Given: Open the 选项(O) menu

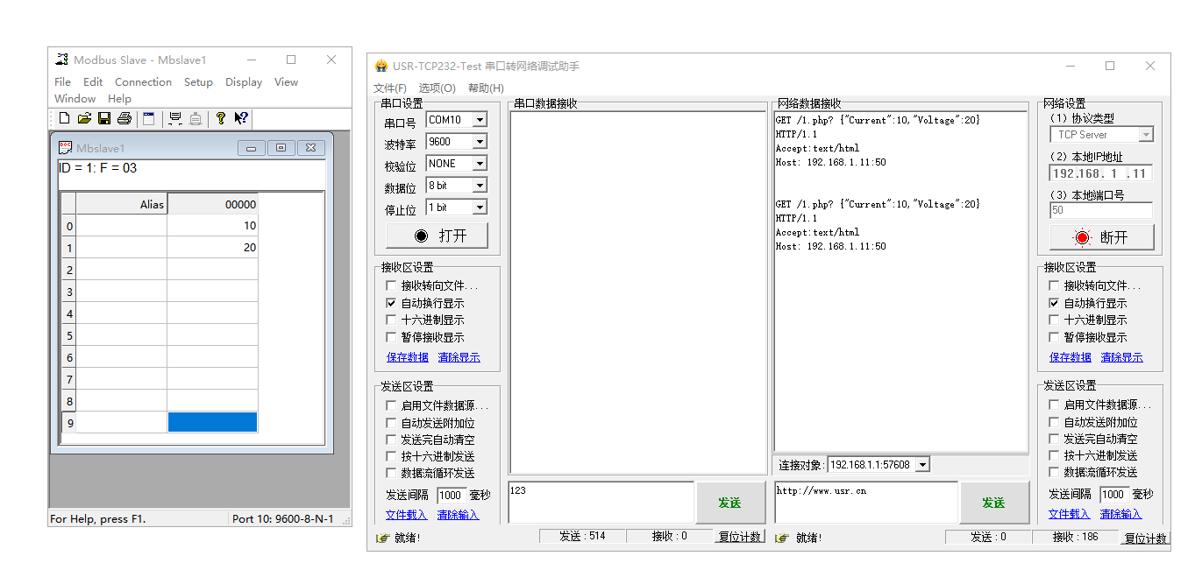Looking at the screenshot, I should (437, 88).
